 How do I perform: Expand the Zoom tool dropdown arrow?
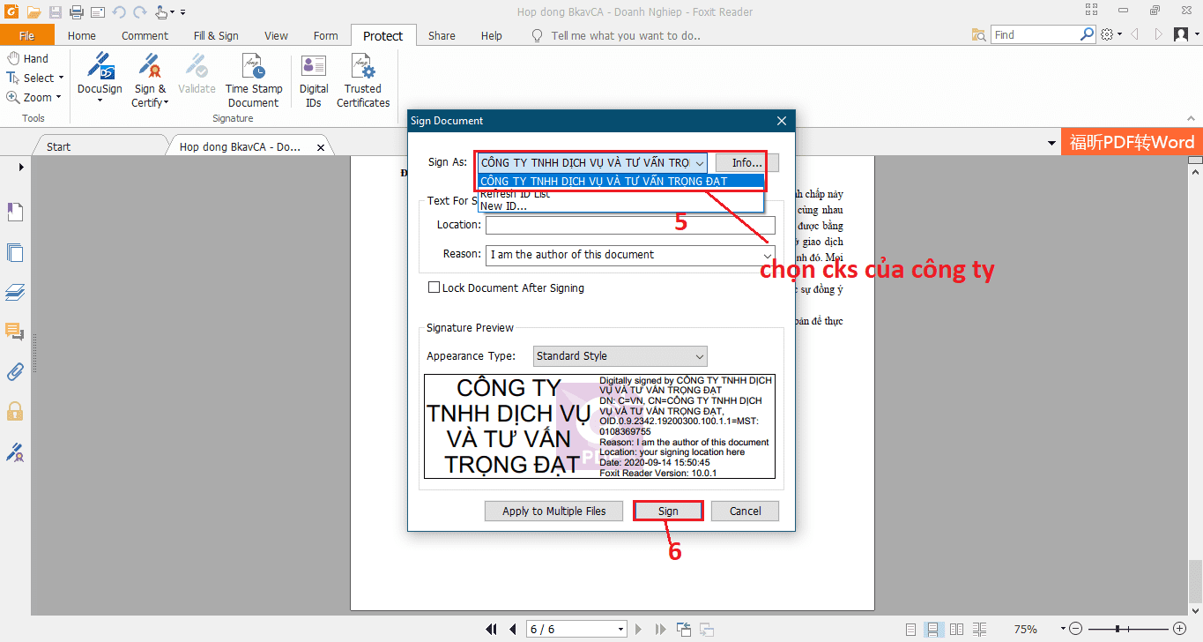point(58,97)
